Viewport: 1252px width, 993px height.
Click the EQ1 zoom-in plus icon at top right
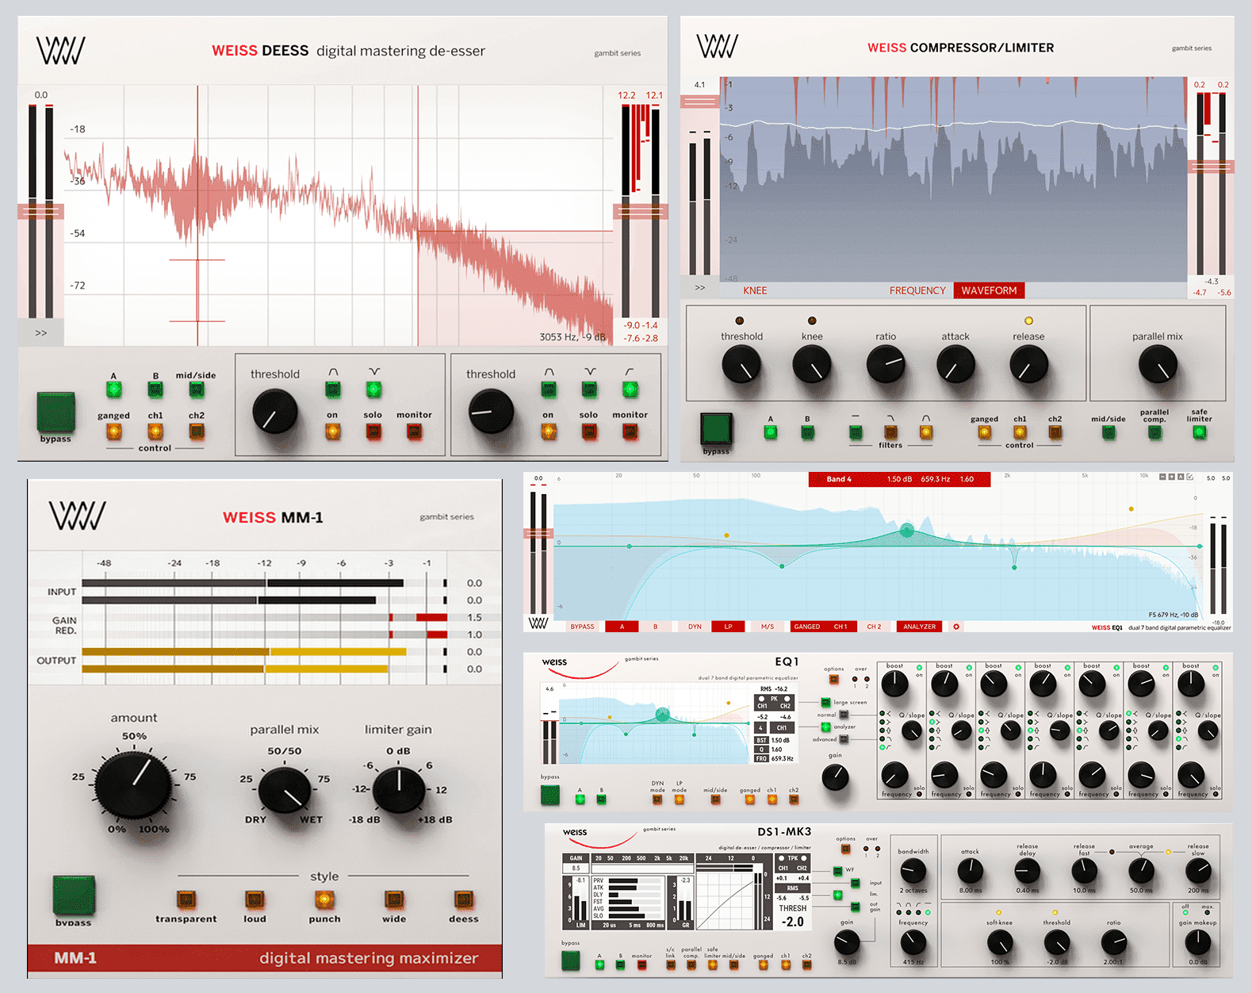(x=1172, y=477)
